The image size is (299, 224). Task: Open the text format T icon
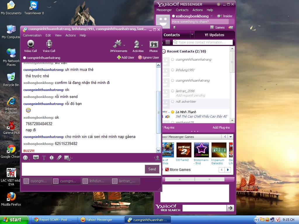pyautogui.click(x=44, y=158)
